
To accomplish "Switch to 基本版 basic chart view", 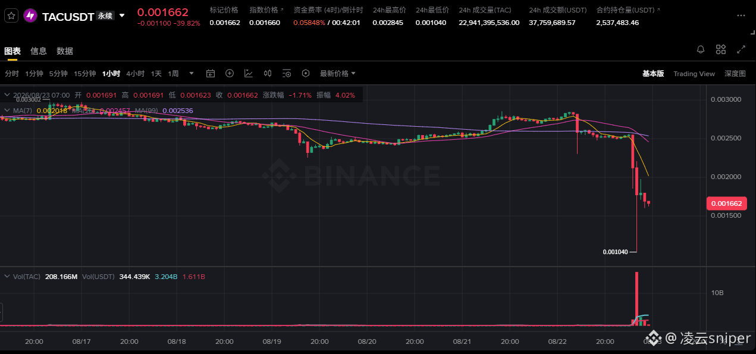I will pyautogui.click(x=653, y=74).
